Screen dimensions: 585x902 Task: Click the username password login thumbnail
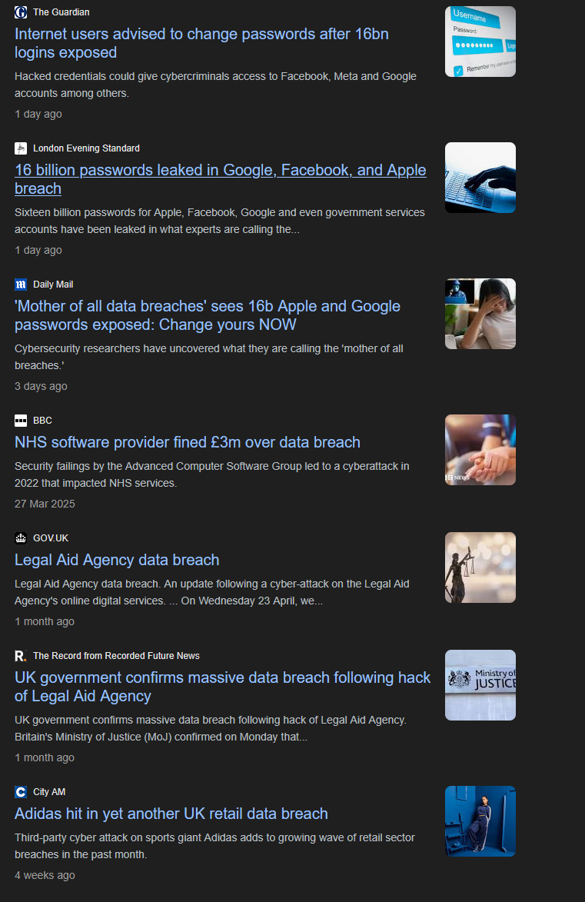(x=480, y=42)
